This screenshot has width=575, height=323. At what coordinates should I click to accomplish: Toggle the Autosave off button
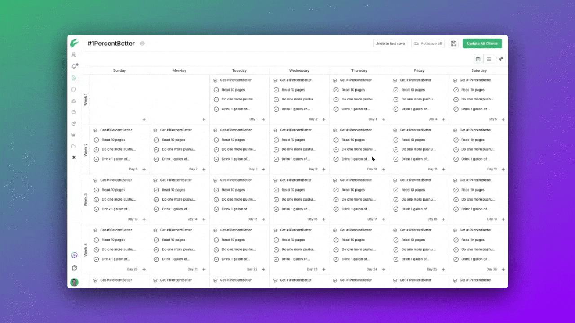428,44
